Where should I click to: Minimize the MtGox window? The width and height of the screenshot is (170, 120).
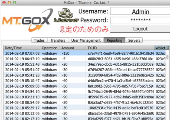9,2
